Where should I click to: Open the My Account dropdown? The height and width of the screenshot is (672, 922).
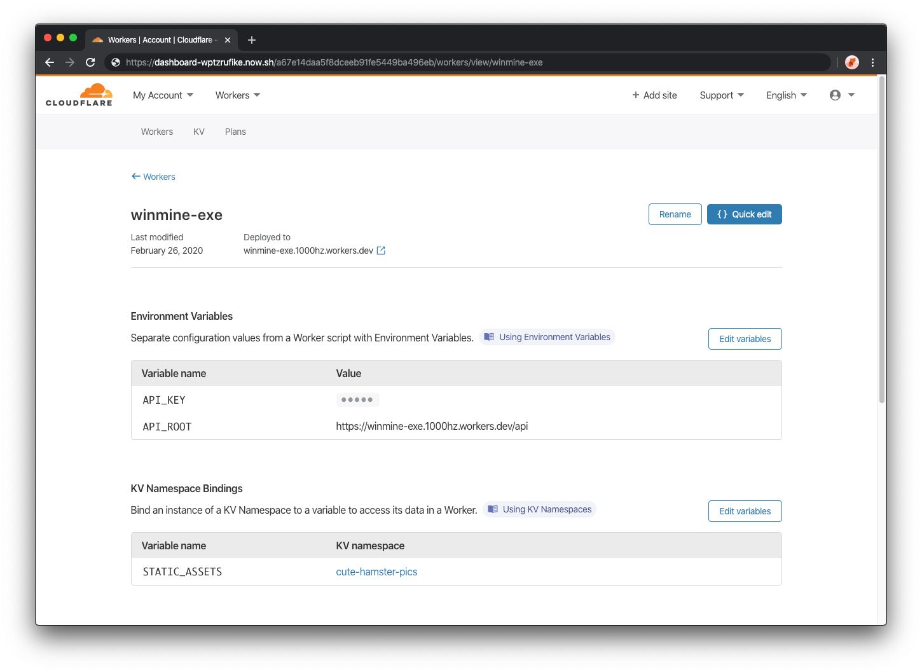(163, 95)
